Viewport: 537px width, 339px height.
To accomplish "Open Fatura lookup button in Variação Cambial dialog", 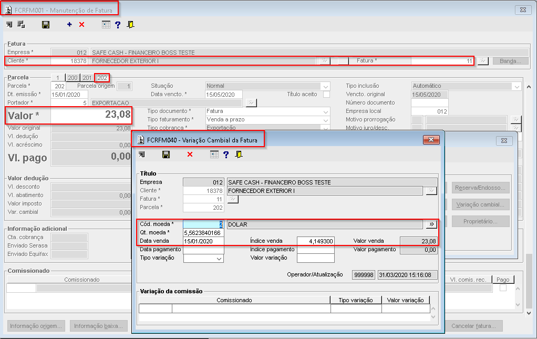I will 233,199.
